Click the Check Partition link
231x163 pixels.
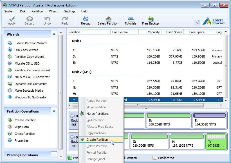click(x=25, y=134)
